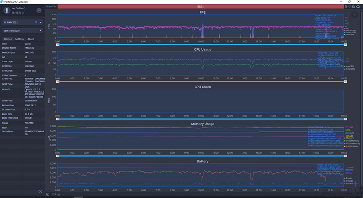Screen dimensions: 363x198
Task: Start playback with the play button
Action: pyautogui.click(x=354, y=15)
